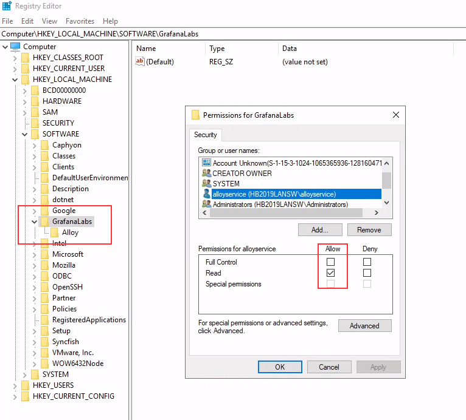Click the CREATOR OWNER group icon
Image resolution: width=466 pixels, height=420 pixels.
coord(206,173)
